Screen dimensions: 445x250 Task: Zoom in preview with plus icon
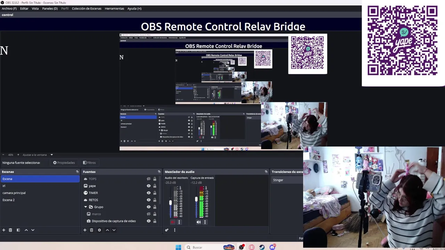coord(18,155)
